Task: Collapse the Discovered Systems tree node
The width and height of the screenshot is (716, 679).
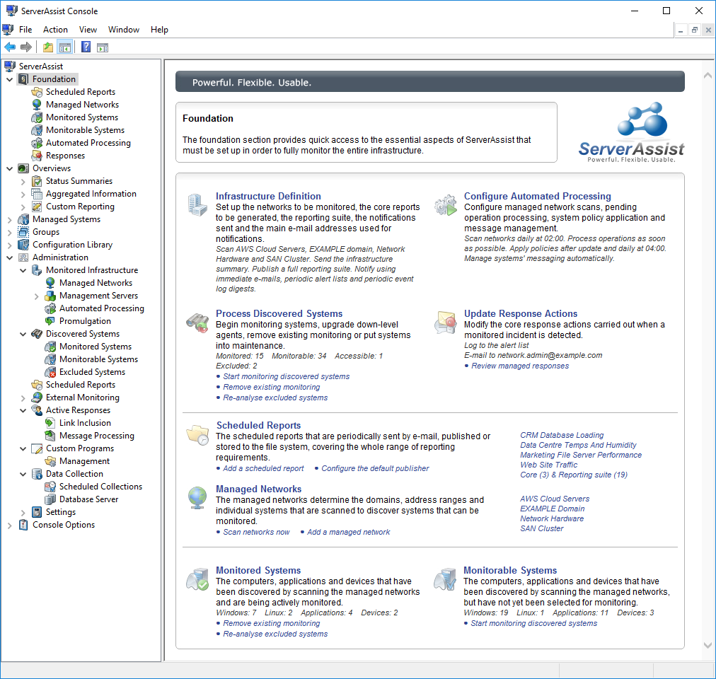Action: (x=23, y=335)
